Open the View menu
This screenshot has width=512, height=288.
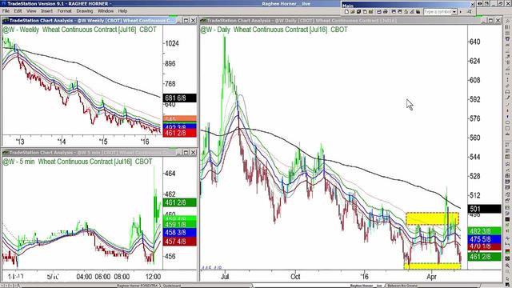coord(31,10)
